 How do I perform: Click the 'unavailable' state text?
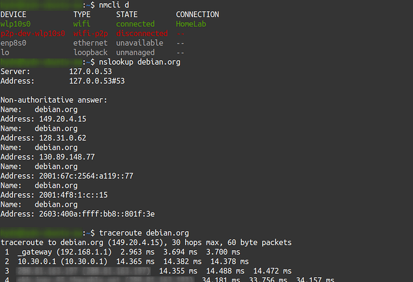coord(139,43)
